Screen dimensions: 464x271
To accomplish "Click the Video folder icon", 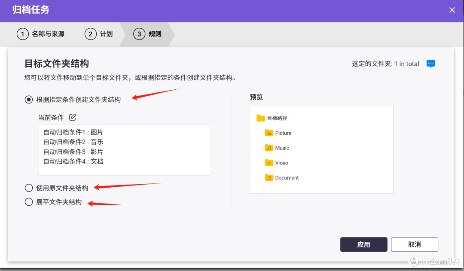I will click(269, 163).
